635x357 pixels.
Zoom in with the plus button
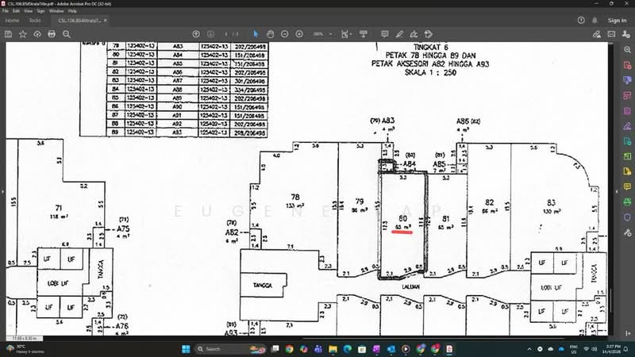(x=299, y=34)
